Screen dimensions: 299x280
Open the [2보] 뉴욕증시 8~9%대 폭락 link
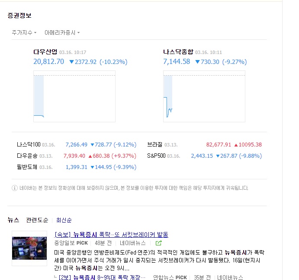click(x=102, y=277)
